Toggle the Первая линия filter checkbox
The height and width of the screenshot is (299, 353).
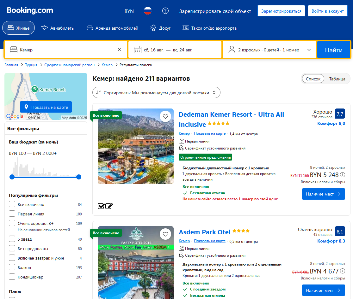pos(12,214)
